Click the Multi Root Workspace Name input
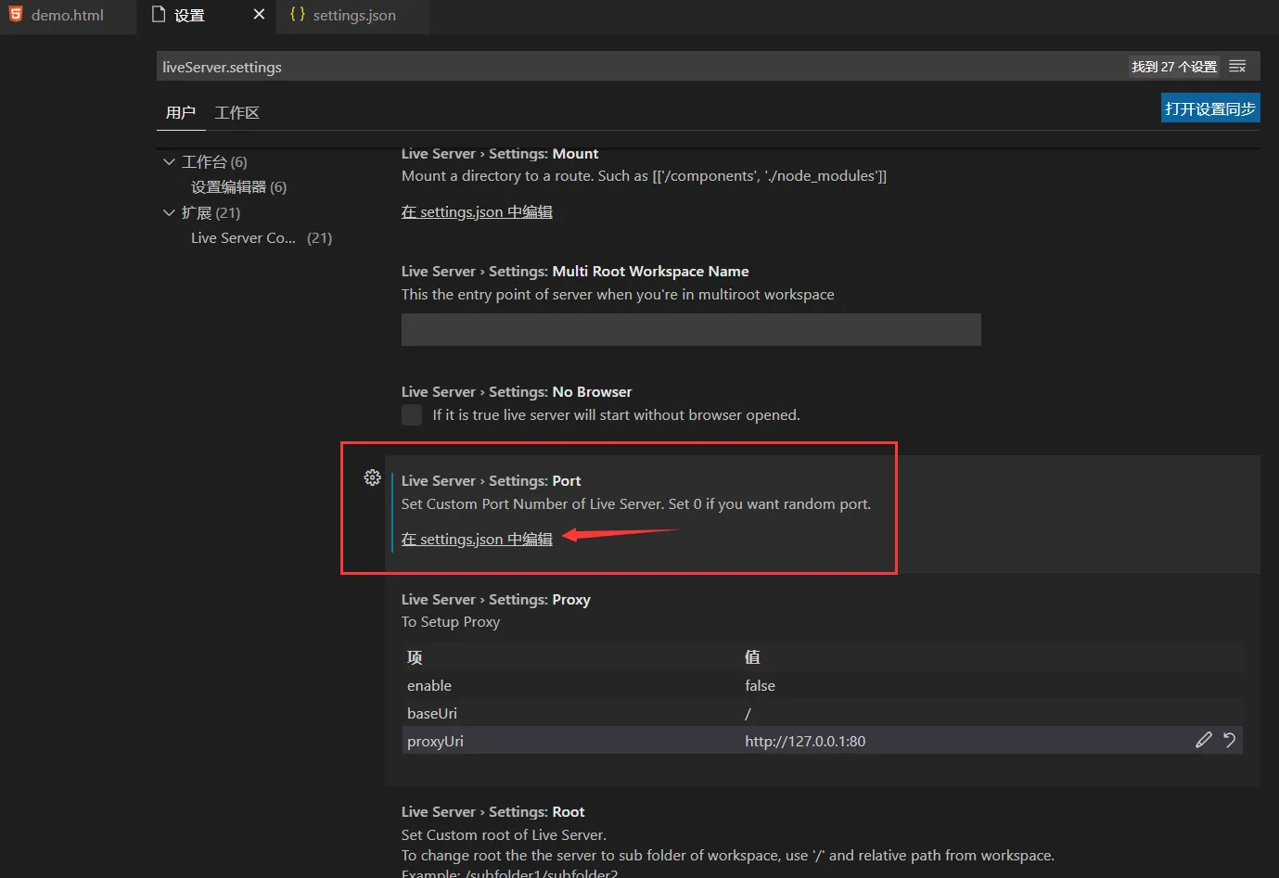 tap(691, 329)
